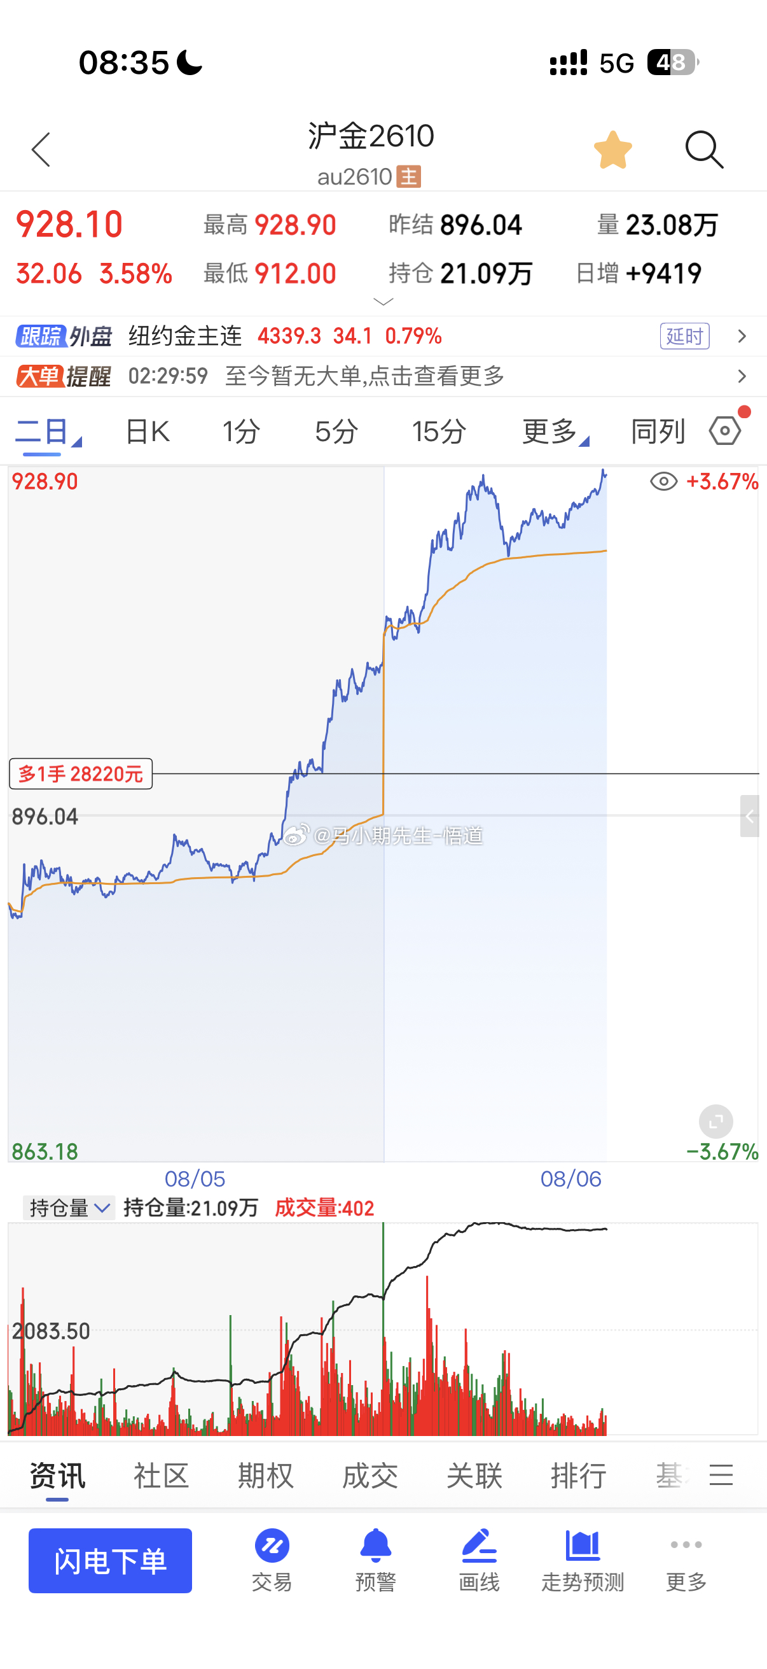This screenshot has width=767, height=1669.
Task: Toggle the favorite star for 沪金2610
Action: [x=612, y=150]
